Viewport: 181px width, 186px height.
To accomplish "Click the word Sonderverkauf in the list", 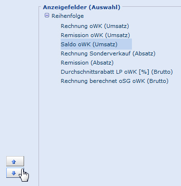I will click(x=110, y=53).
